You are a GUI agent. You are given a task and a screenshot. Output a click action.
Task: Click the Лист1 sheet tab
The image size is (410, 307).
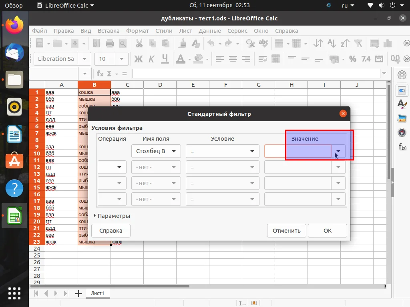[97, 293]
